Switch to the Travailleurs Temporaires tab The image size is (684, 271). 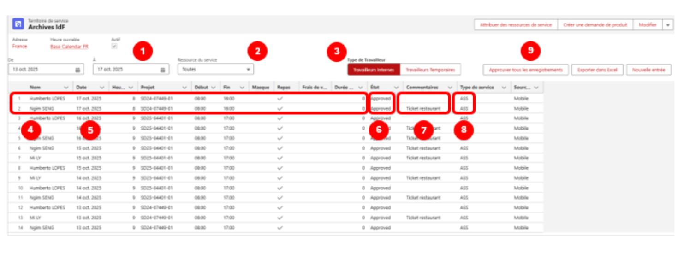click(x=430, y=70)
